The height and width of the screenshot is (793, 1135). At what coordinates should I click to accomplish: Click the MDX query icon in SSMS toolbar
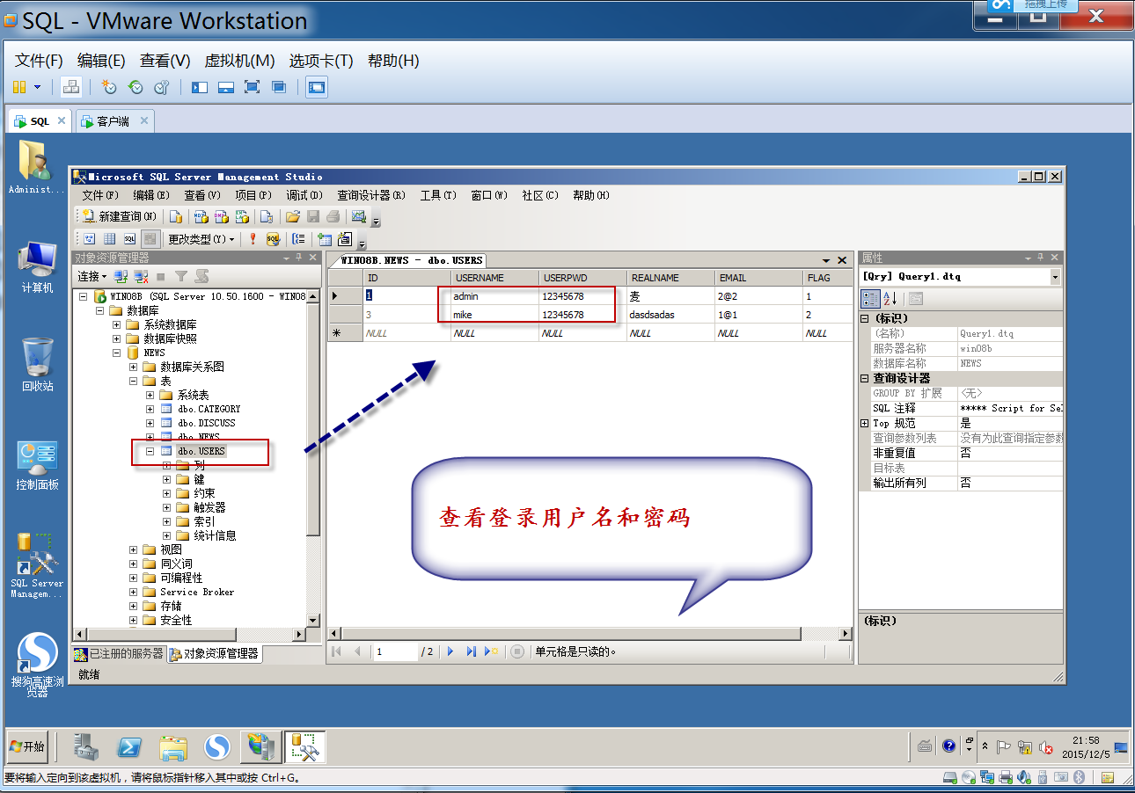point(200,216)
